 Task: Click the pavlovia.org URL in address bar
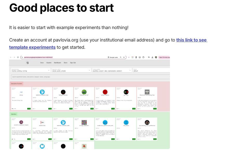point(38,57)
